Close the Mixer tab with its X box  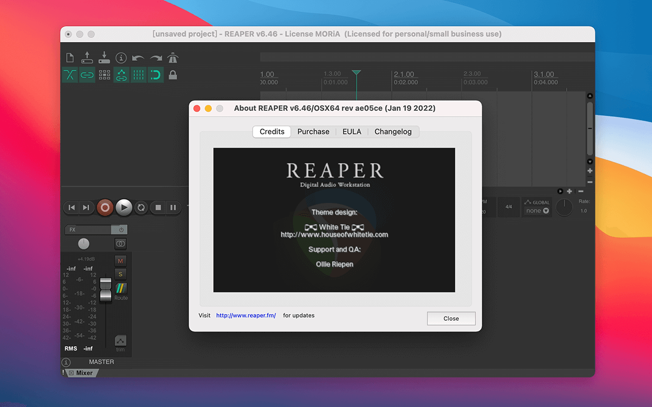pos(71,373)
